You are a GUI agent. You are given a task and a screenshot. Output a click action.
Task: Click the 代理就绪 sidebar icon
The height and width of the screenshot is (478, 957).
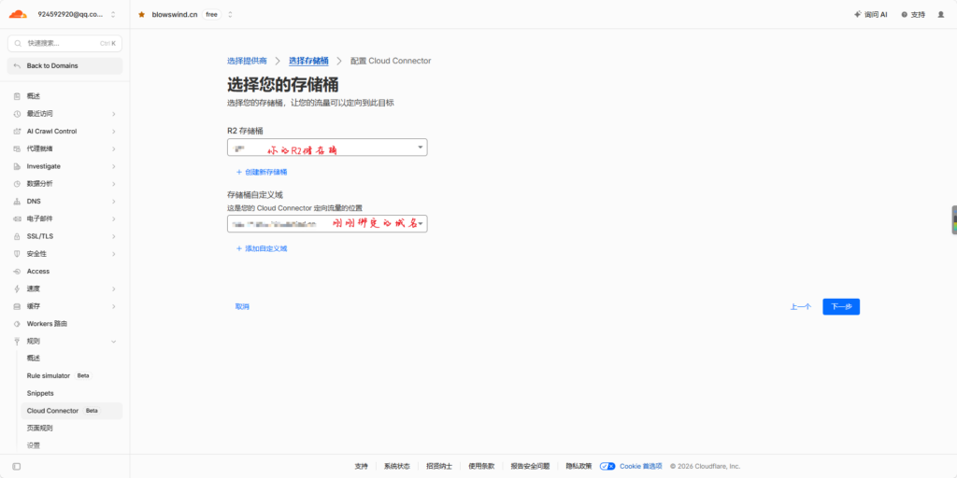(x=17, y=148)
